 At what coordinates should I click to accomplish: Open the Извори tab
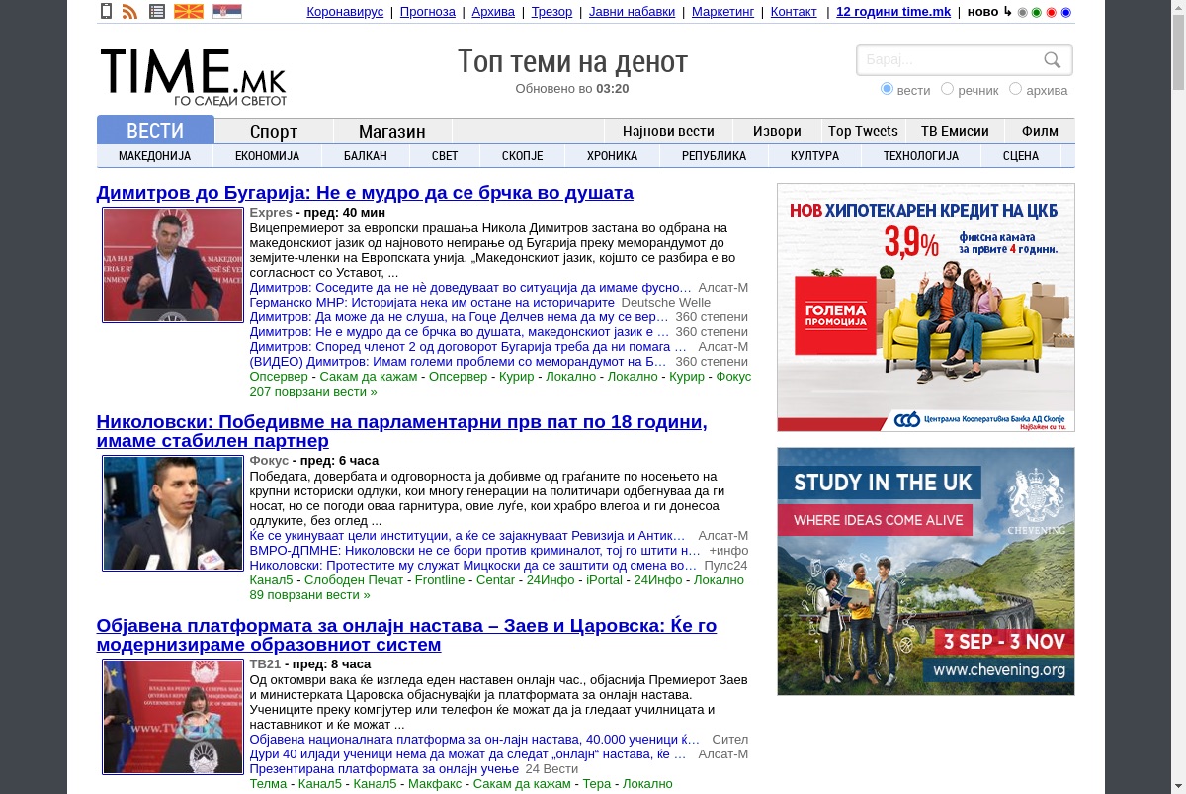(777, 131)
